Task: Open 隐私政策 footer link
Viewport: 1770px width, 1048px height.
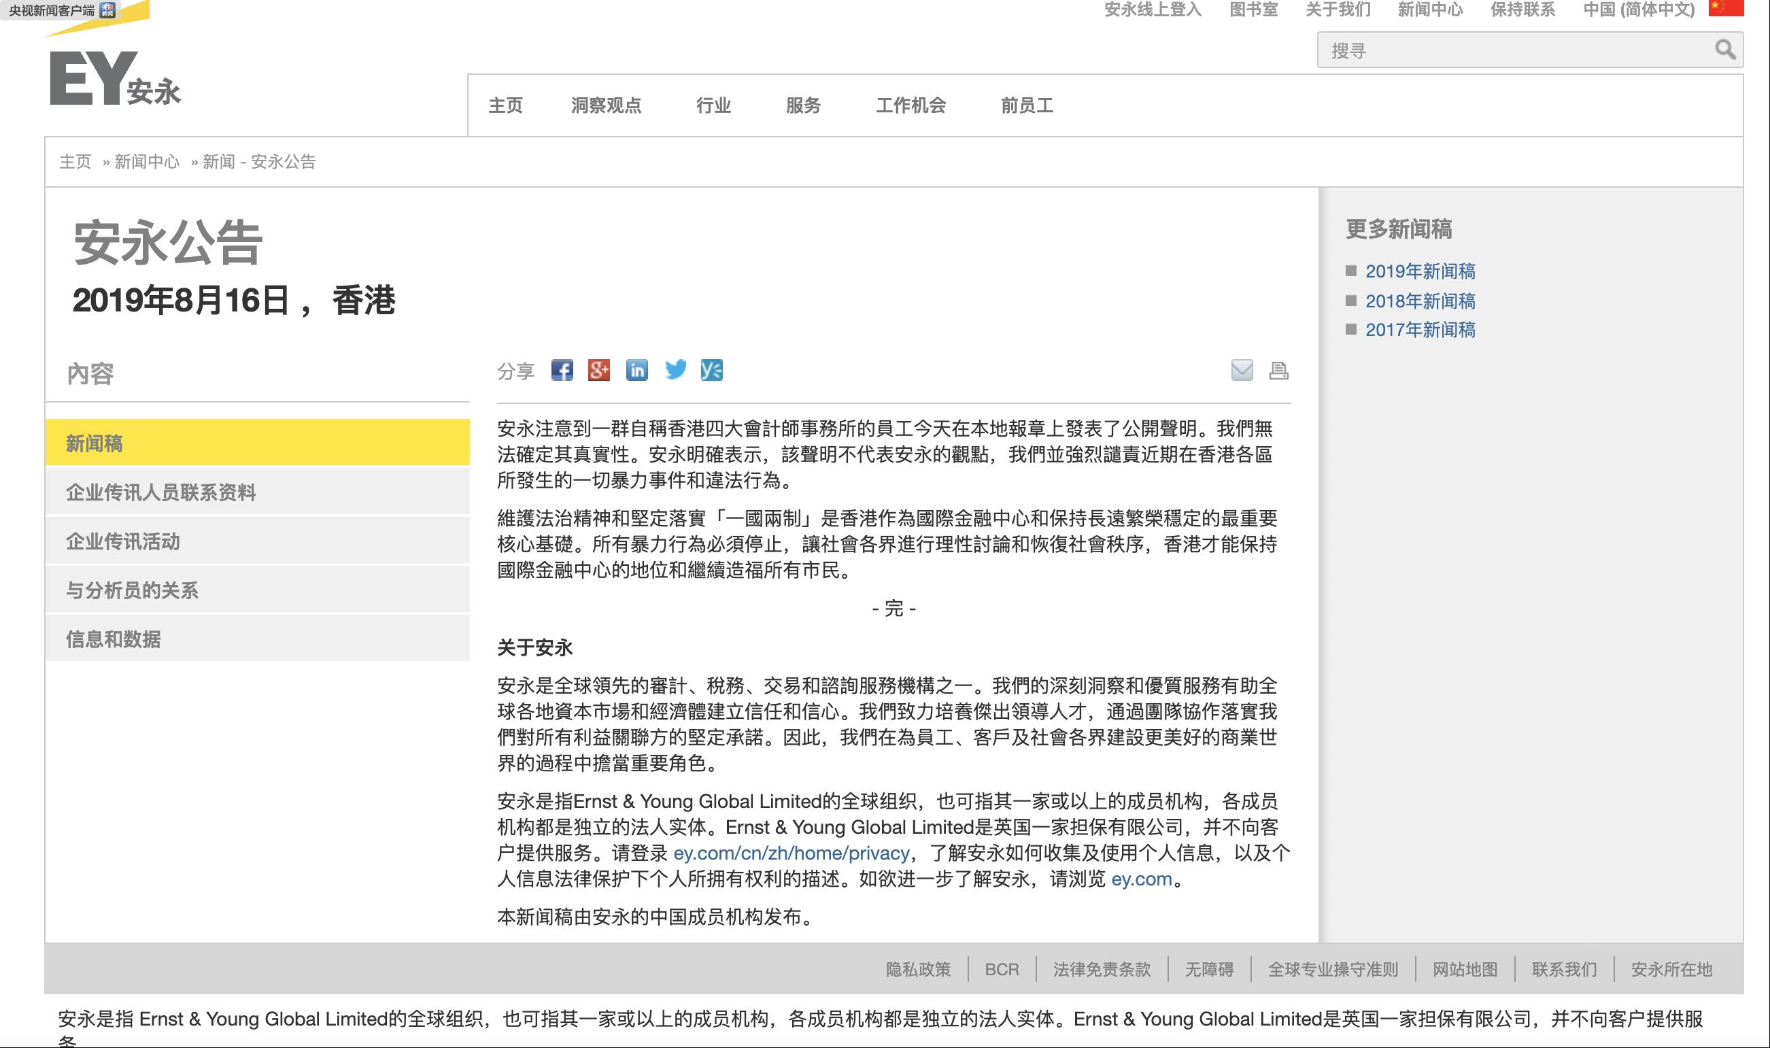Action: 919,970
